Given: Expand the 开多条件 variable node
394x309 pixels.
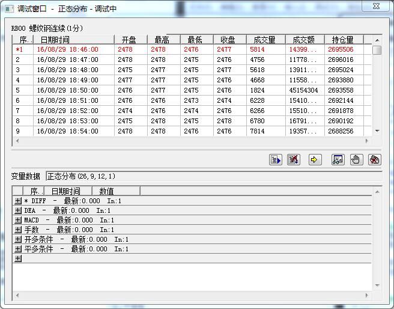Looking at the screenshot, I should 18,239.
